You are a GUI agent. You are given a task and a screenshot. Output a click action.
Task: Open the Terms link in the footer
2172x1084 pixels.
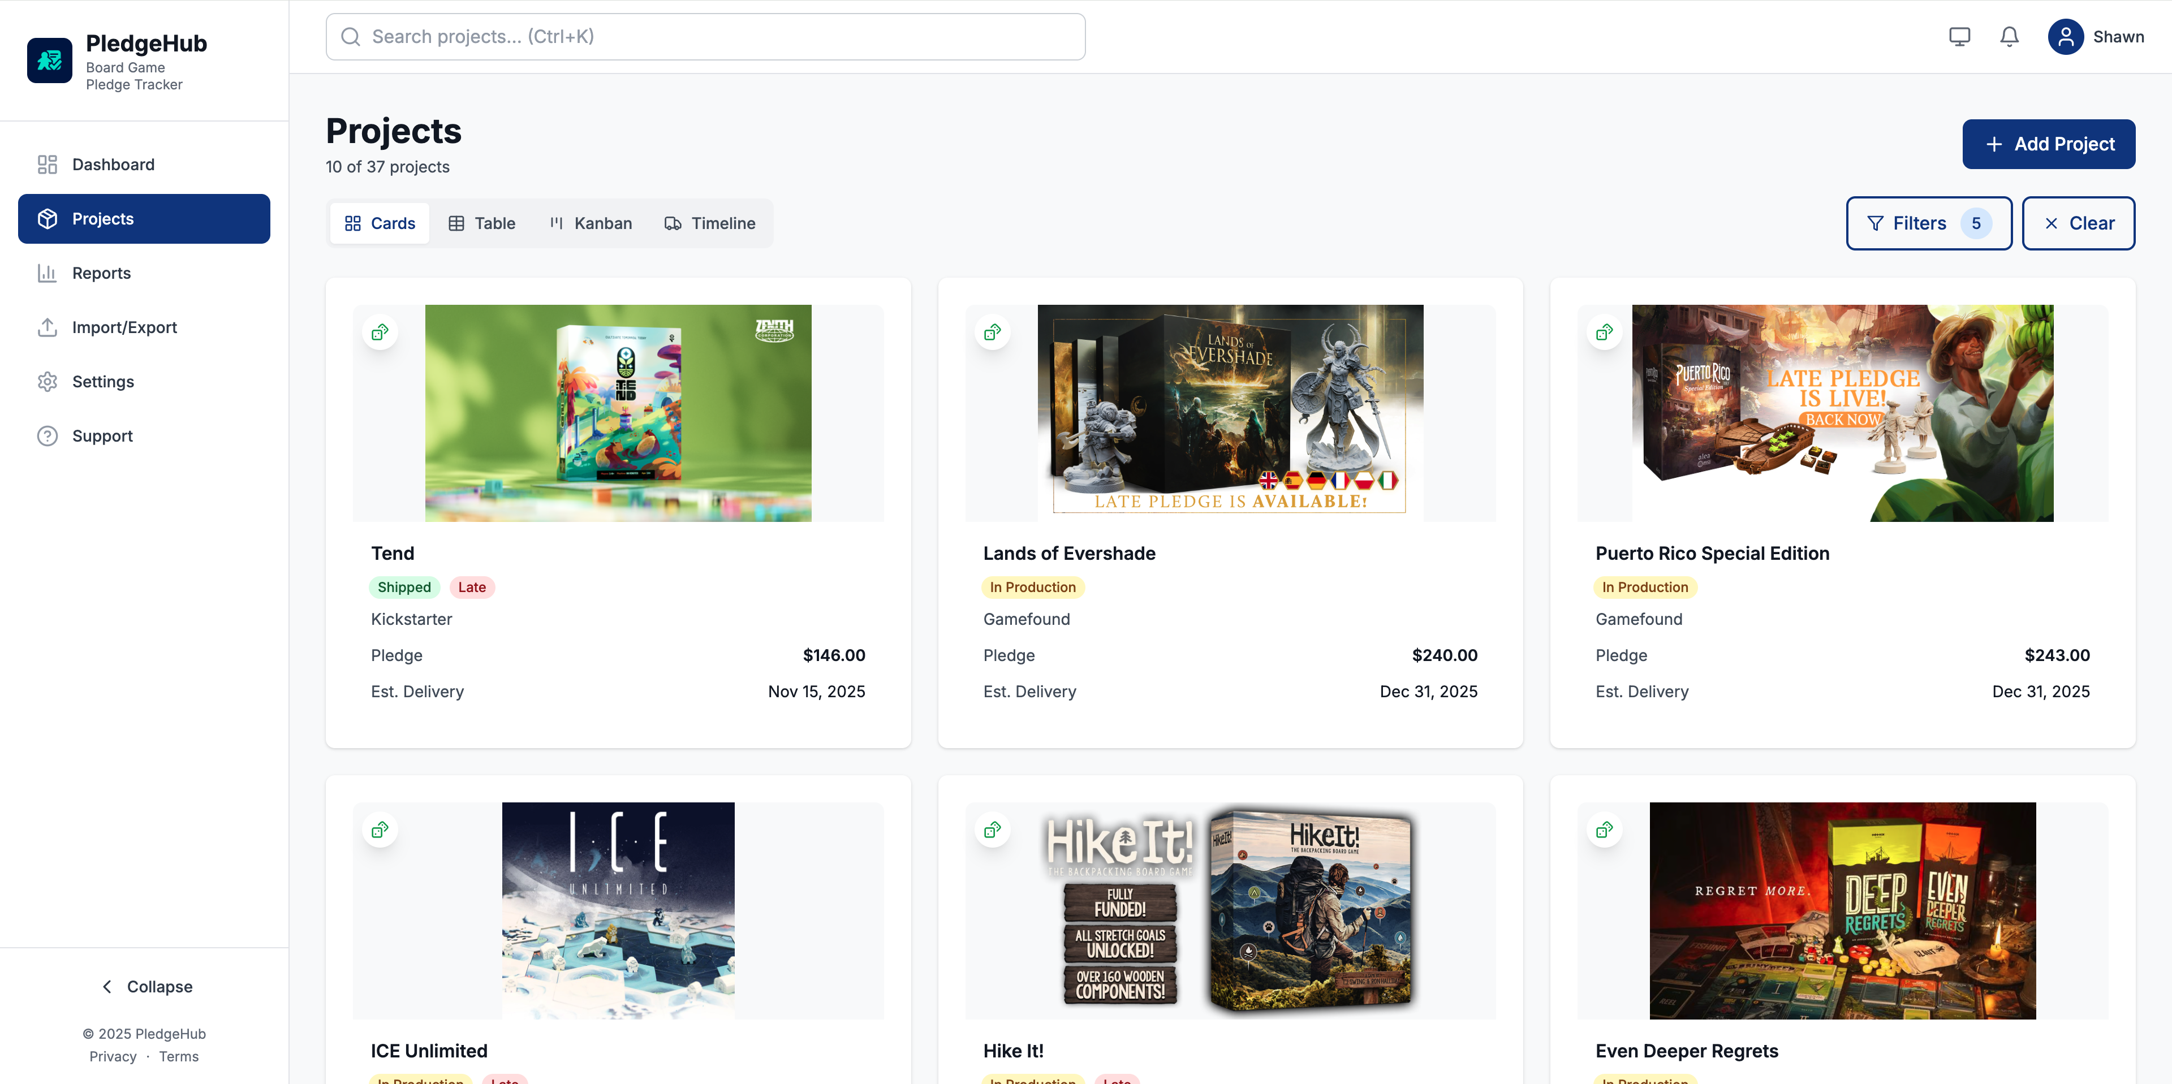179,1056
